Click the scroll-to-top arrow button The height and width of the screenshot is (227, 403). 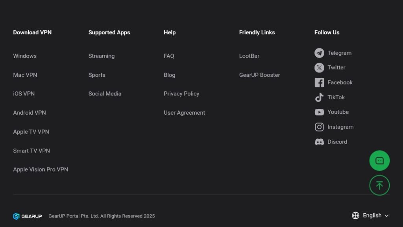coord(379,185)
